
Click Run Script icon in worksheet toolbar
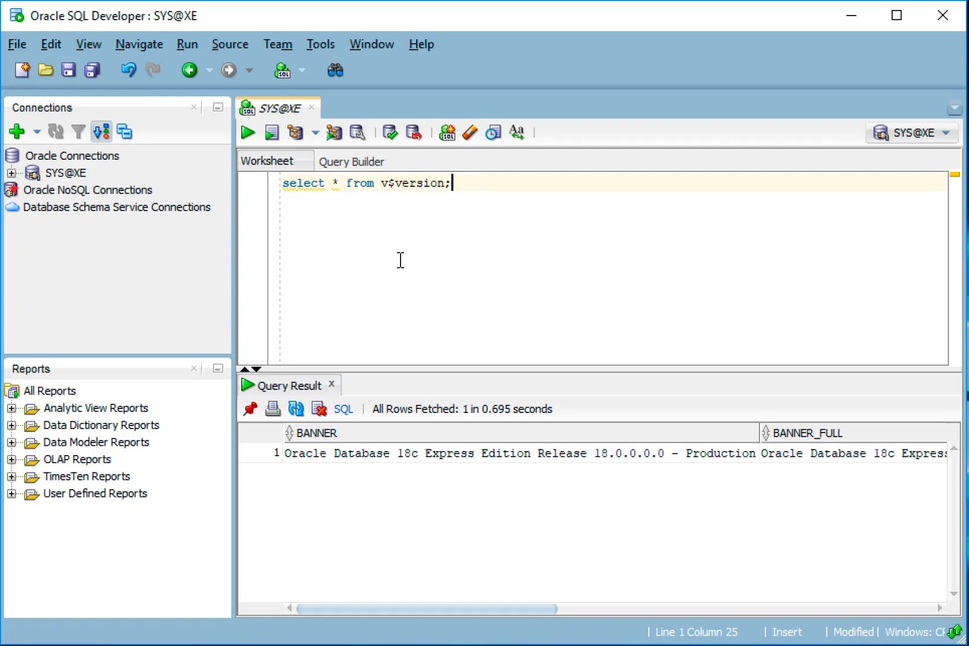[x=271, y=133]
